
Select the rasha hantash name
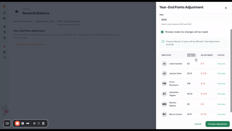click(x=176, y=63)
